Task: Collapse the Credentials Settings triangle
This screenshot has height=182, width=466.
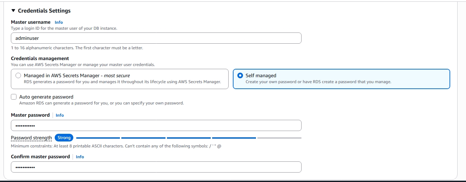Action: [x=13, y=11]
